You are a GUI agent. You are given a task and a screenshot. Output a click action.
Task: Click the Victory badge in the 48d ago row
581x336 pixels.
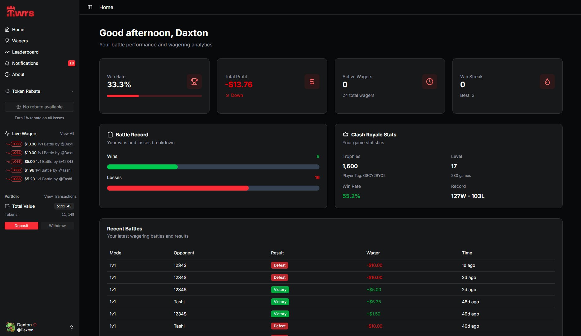click(280, 302)
